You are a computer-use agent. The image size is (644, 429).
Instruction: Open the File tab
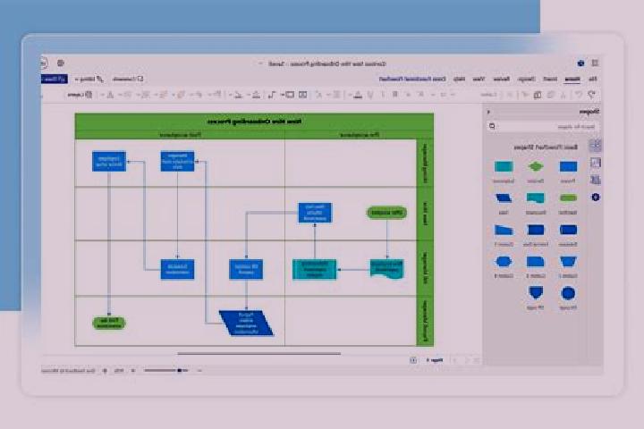click(x=593, y=79)
